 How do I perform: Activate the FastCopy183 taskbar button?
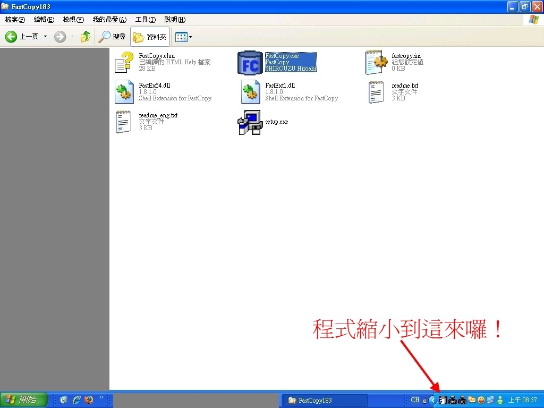click(325, 401)
